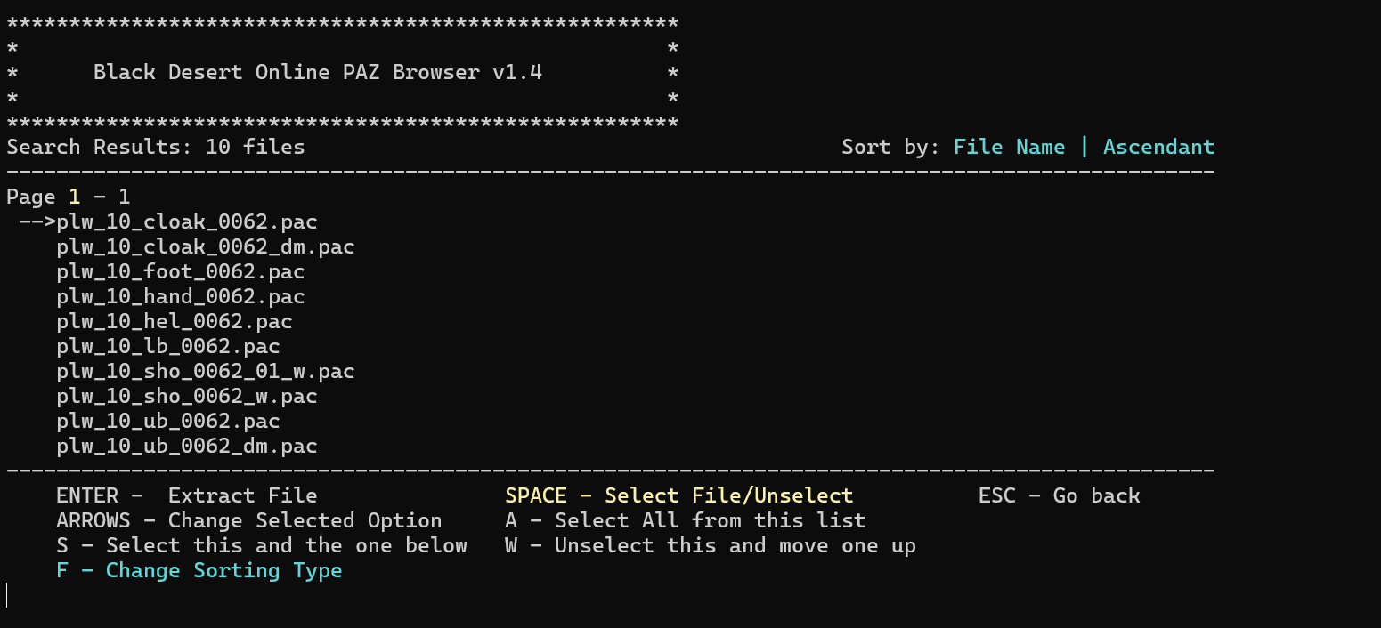Click the File Name sort field
Screen dimensions: 1381x628
[1009, 147]
